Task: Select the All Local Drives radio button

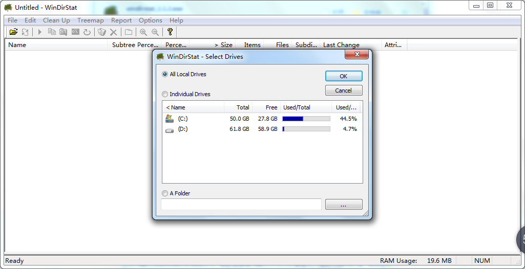Action: point(165,74)
